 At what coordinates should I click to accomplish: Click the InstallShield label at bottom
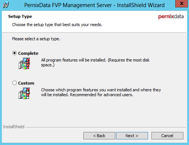click(x=14, y=127)
